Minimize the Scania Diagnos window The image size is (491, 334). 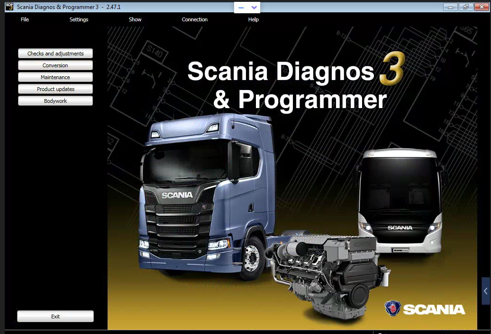[450, 7]
